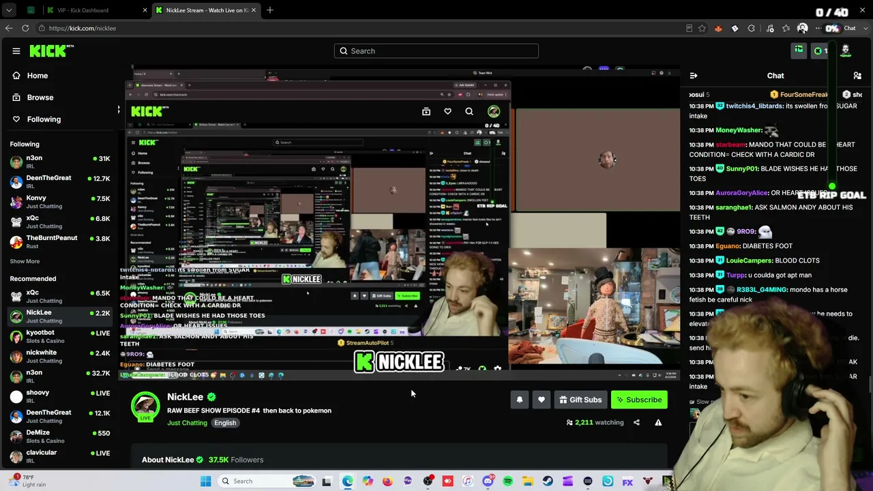This screenshot has height=491, width=873.
Task: Switch to VIP - Kick Dashboard tab
Action: coord(94,10)
